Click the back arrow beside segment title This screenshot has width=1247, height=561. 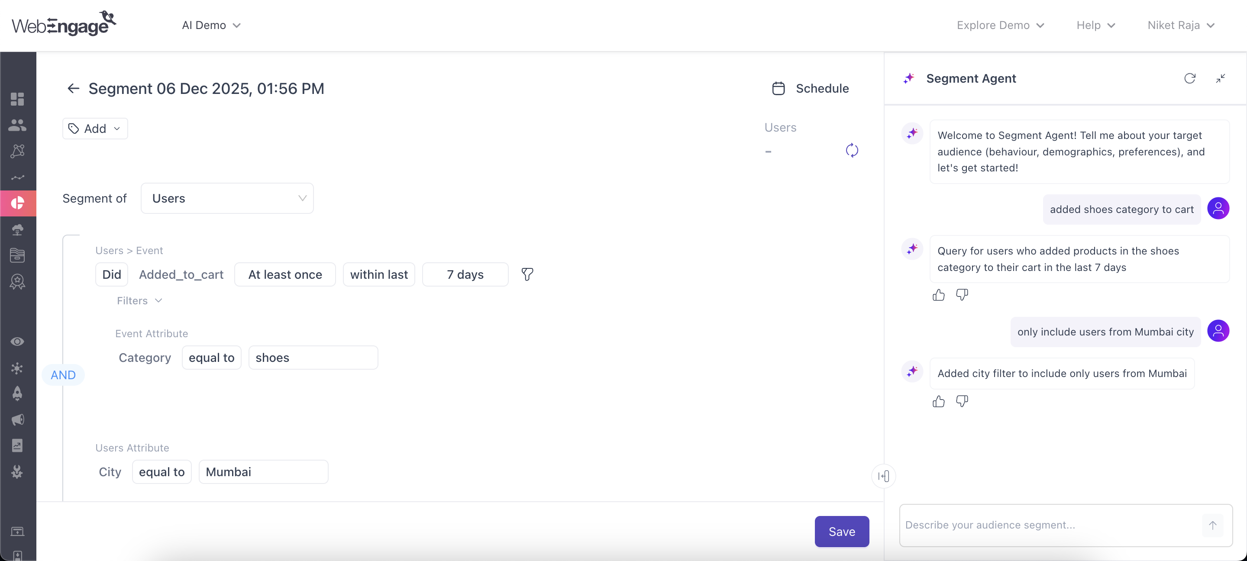point(73,88)
